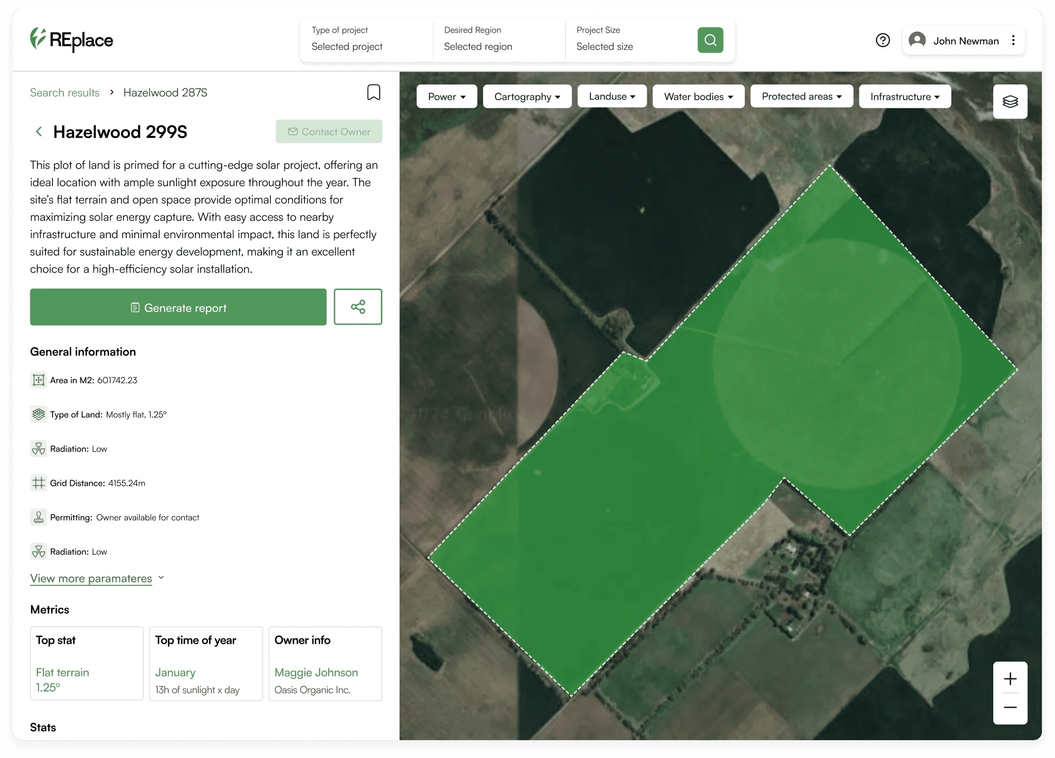Zoom in the map with plus
This screenshot has width=1055, height=758.
1010,679
